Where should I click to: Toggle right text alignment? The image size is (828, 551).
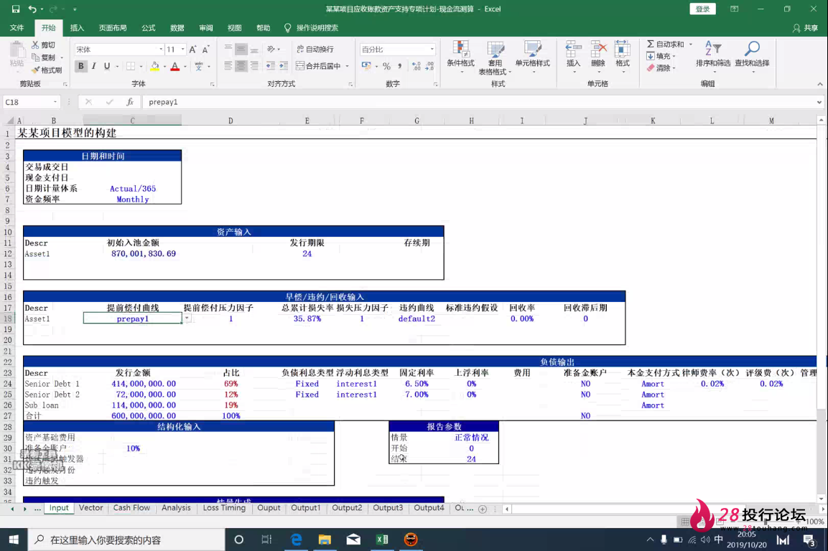point(254,66)
